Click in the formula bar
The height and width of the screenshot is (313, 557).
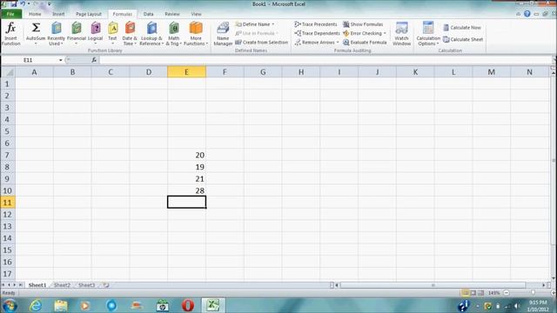[x=325, y=60]
